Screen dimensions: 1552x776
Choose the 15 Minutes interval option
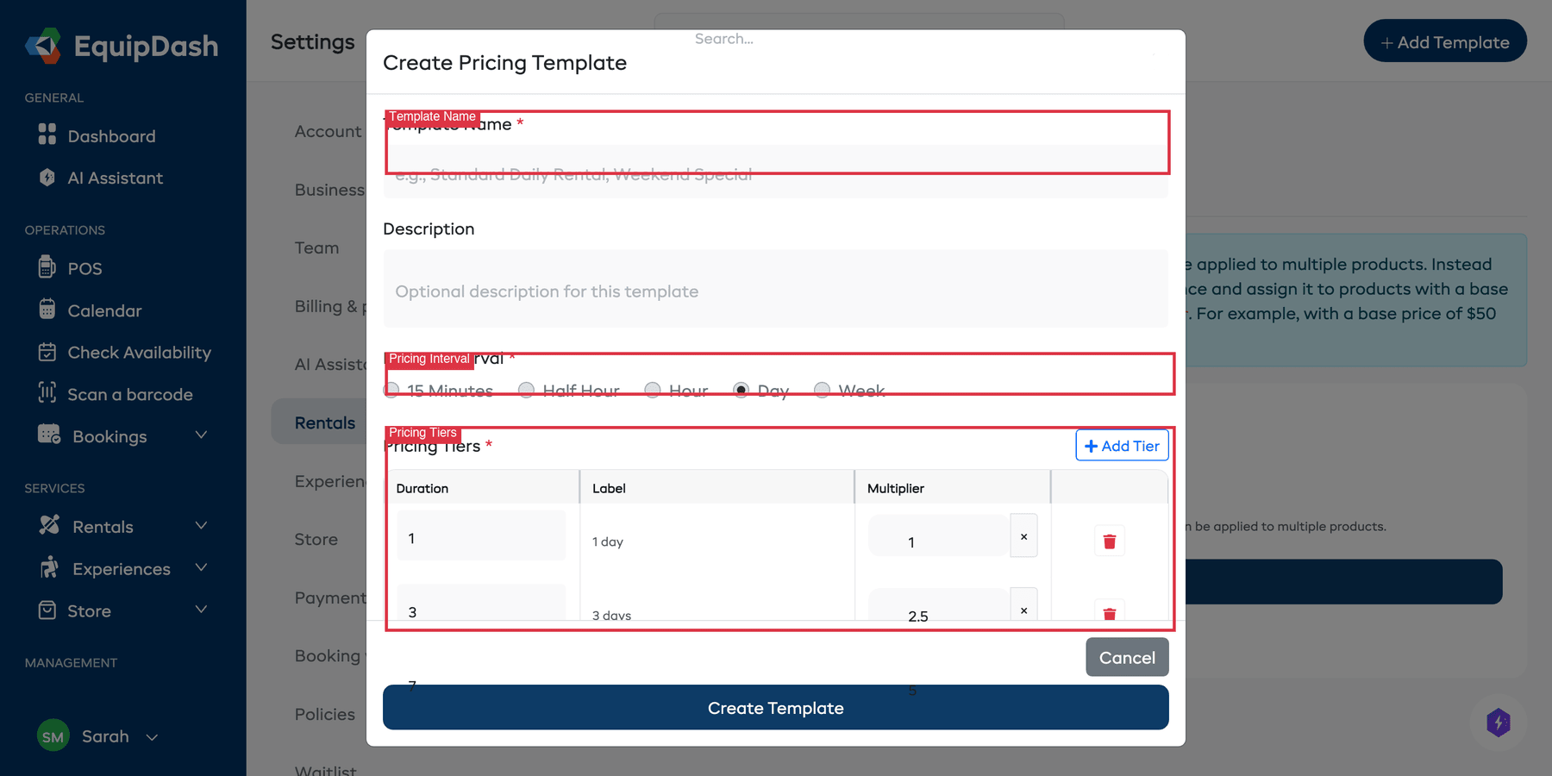[x=392, y=390]
